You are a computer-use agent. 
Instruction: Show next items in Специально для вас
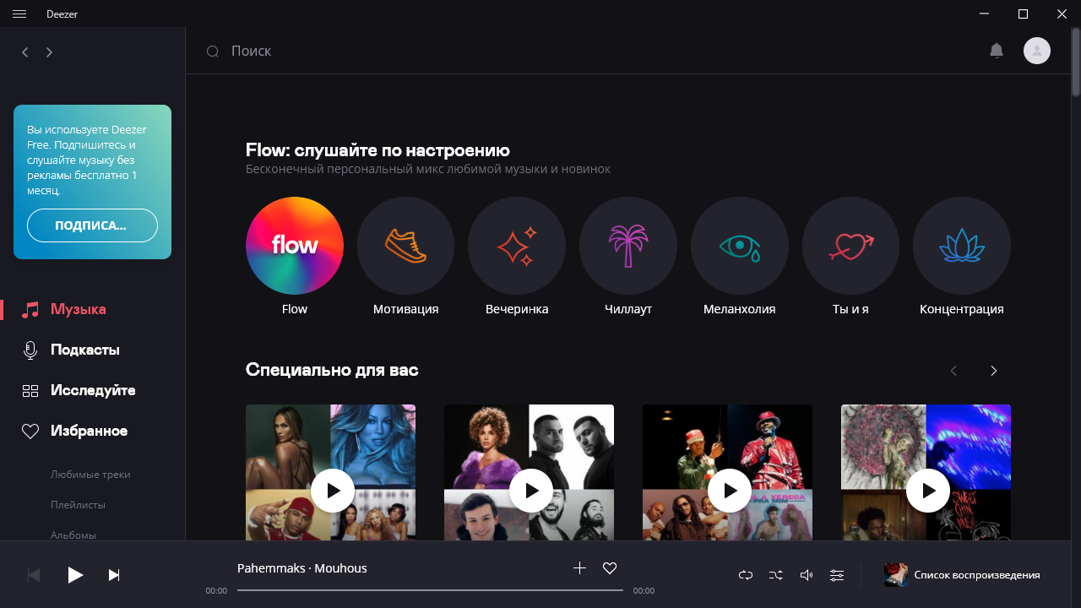coord(994,371)
